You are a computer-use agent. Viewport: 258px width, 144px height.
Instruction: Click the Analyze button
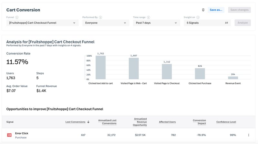243,23
